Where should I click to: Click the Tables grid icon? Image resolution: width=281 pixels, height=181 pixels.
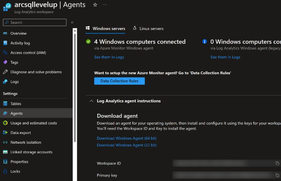click(5, 104)
